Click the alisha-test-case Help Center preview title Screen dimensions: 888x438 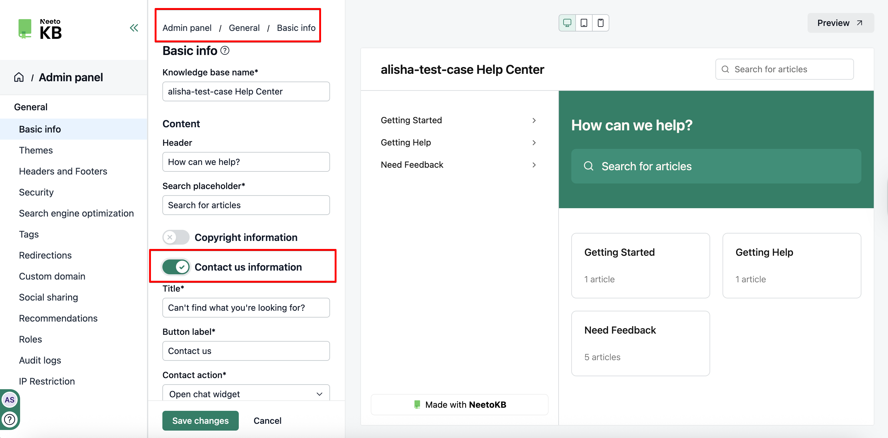462,69
